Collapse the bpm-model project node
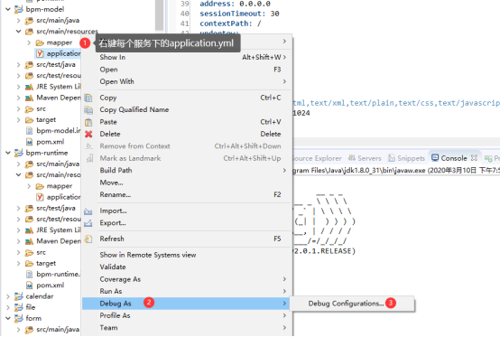This screenshot has width=500, height=337. pos(8,9)
